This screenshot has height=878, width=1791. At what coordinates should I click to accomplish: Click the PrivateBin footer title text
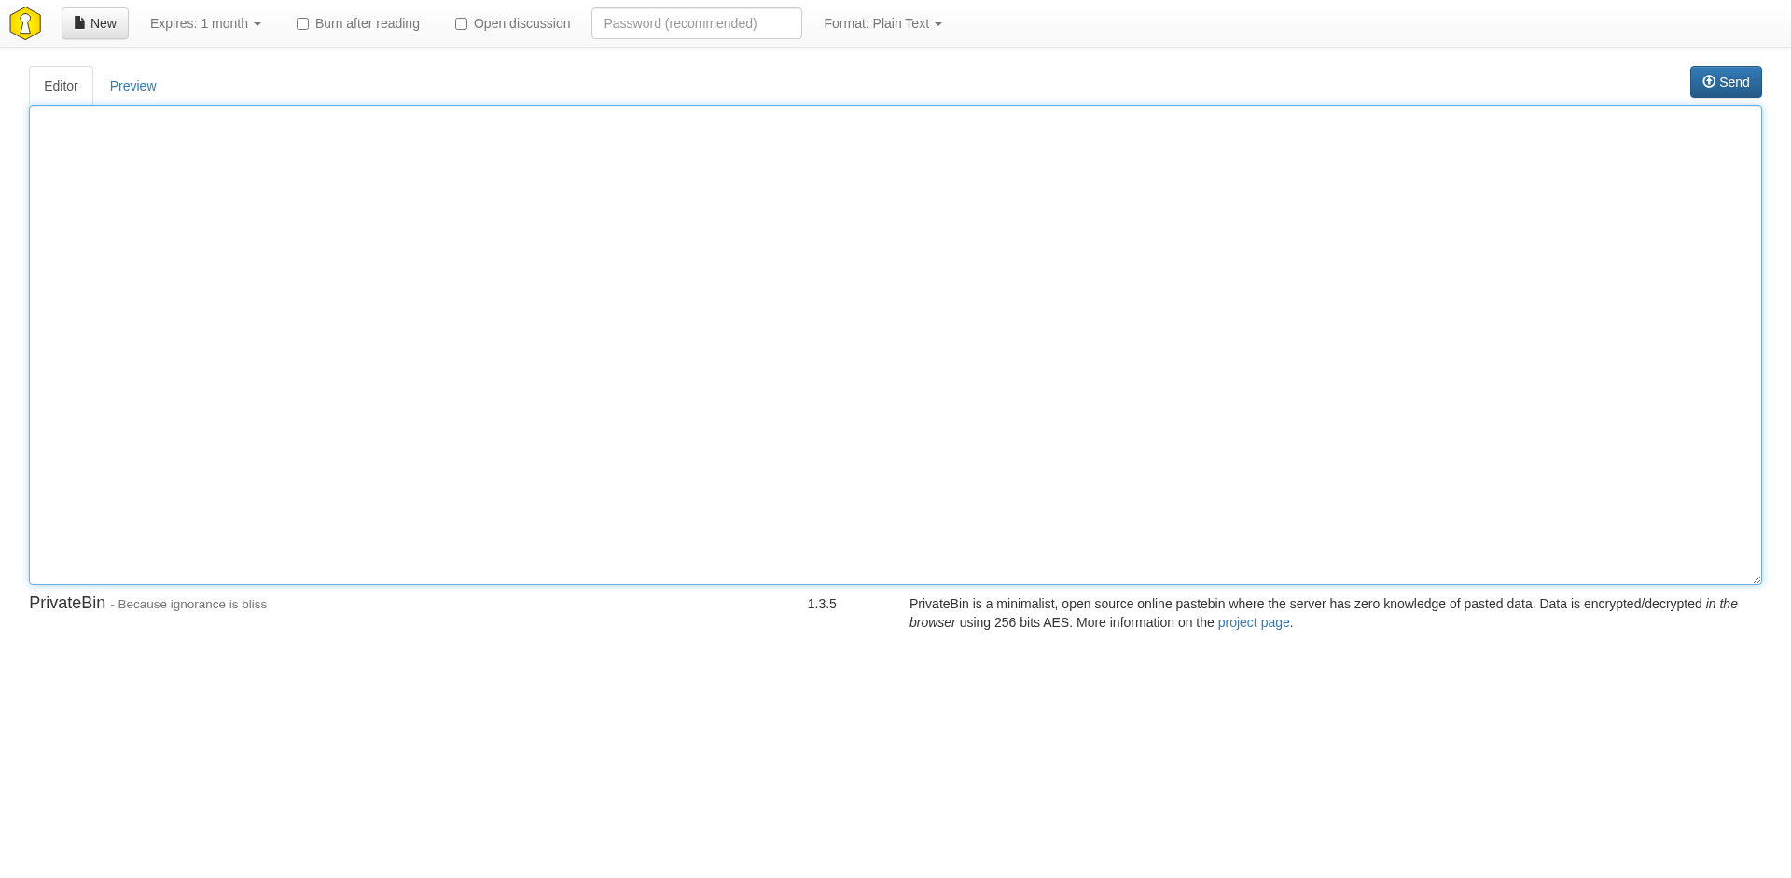click(67, 603)
